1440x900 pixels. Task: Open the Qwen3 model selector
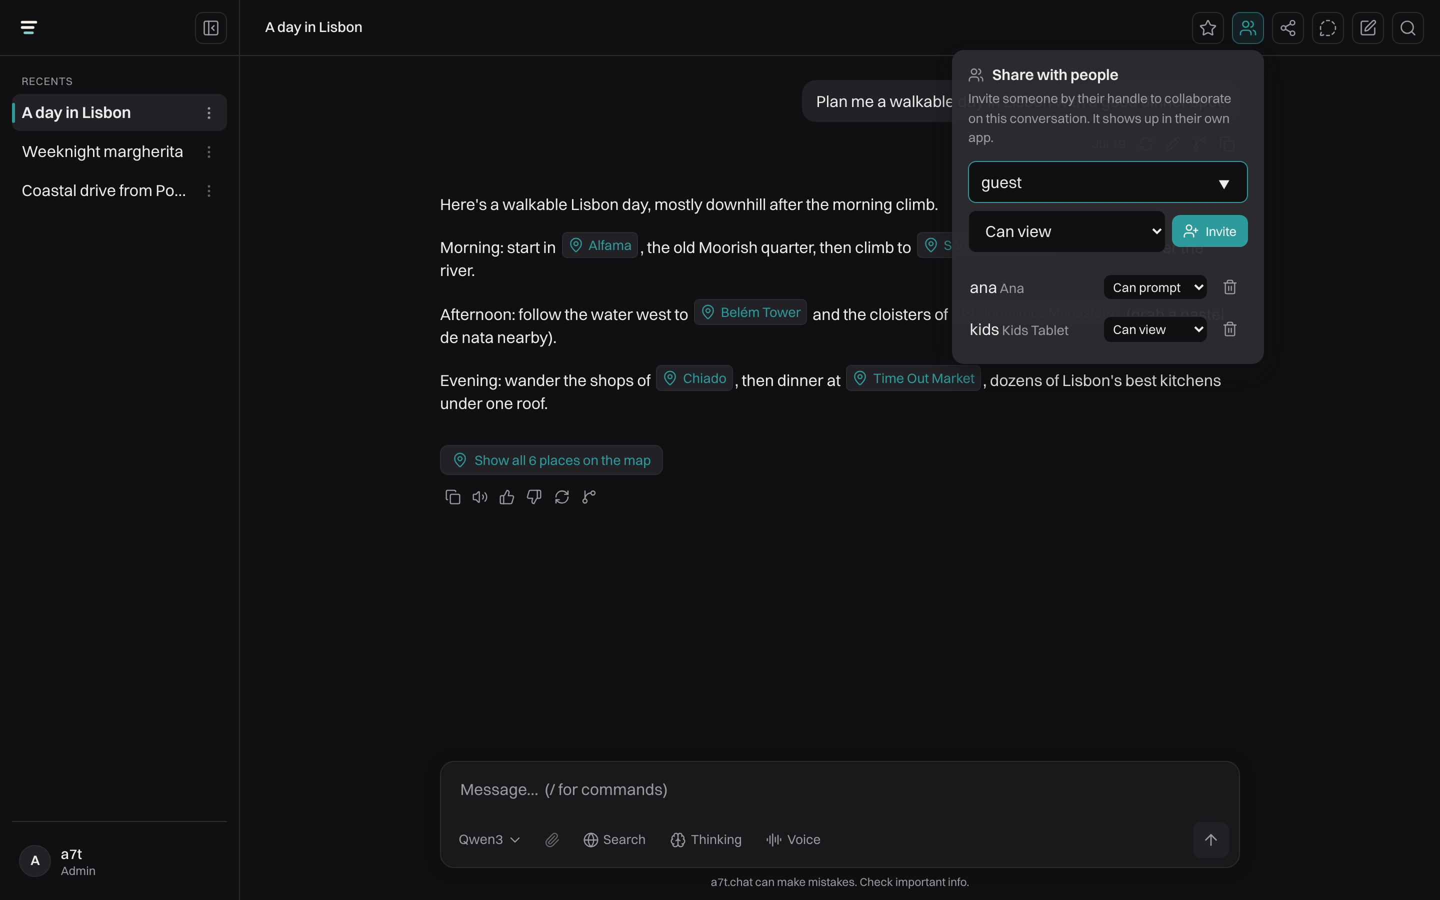click(x=489, y=839)
